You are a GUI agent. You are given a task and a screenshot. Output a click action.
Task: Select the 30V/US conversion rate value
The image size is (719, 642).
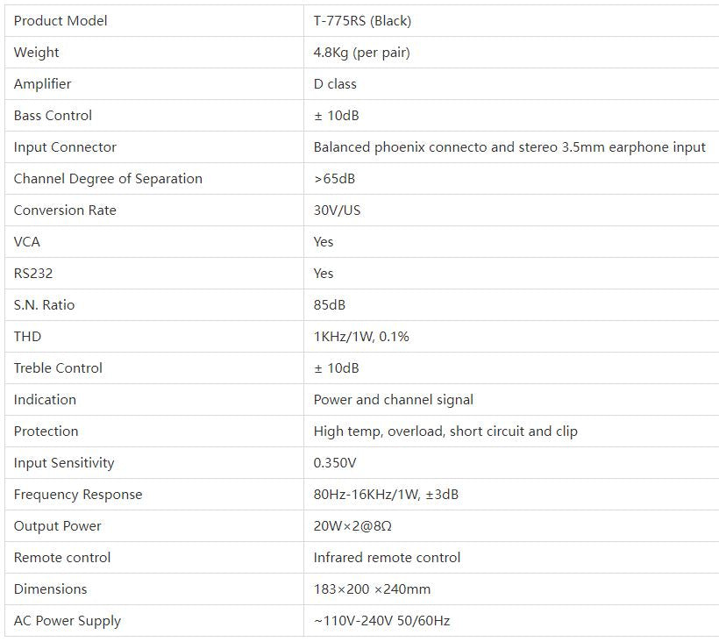tap(337, 210)
